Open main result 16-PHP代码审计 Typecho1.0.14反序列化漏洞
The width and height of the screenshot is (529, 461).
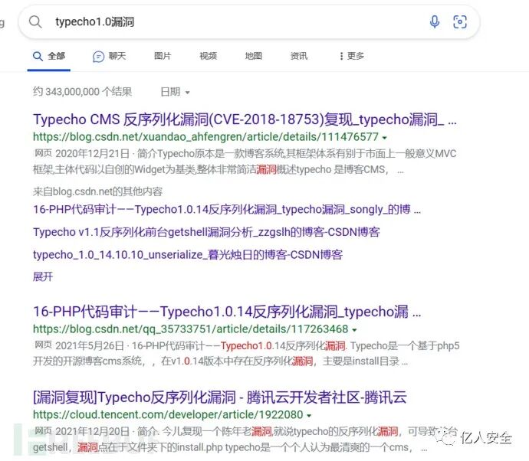pos(227,312)
